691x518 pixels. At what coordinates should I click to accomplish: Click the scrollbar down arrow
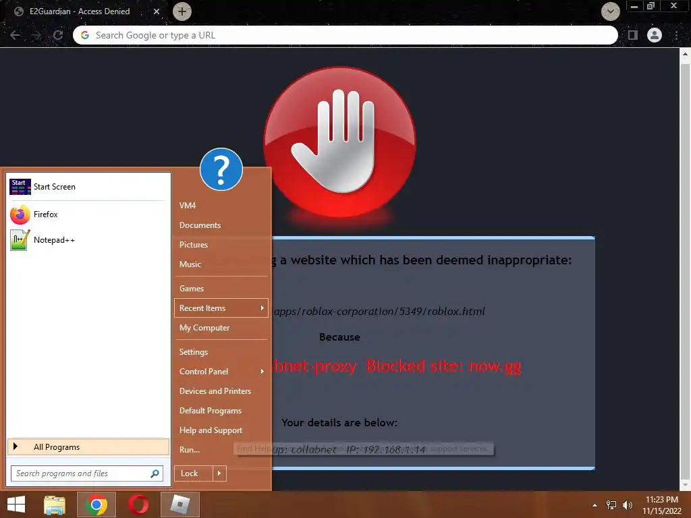click(685, 484)
